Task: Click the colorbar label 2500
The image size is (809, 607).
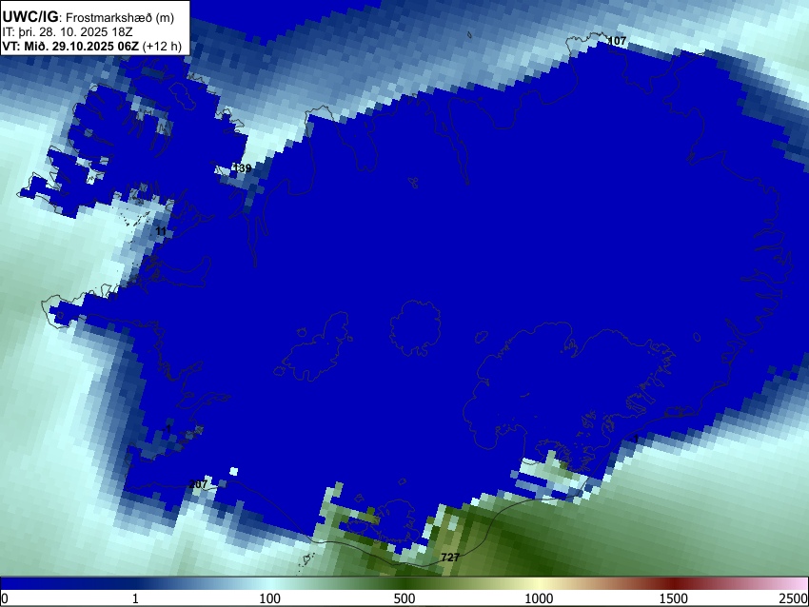Action: click(x=794, y=598)
